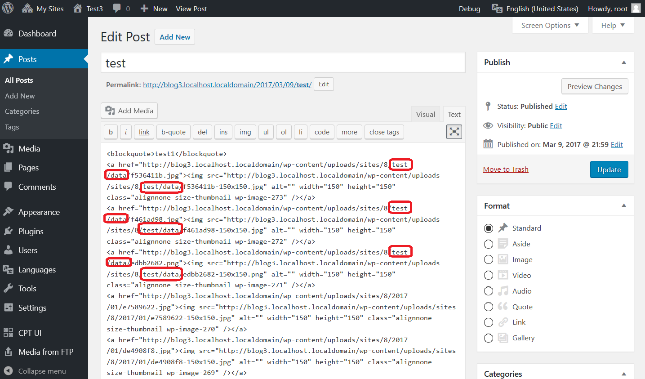Click the ins quicktag button

coord(223,132)
